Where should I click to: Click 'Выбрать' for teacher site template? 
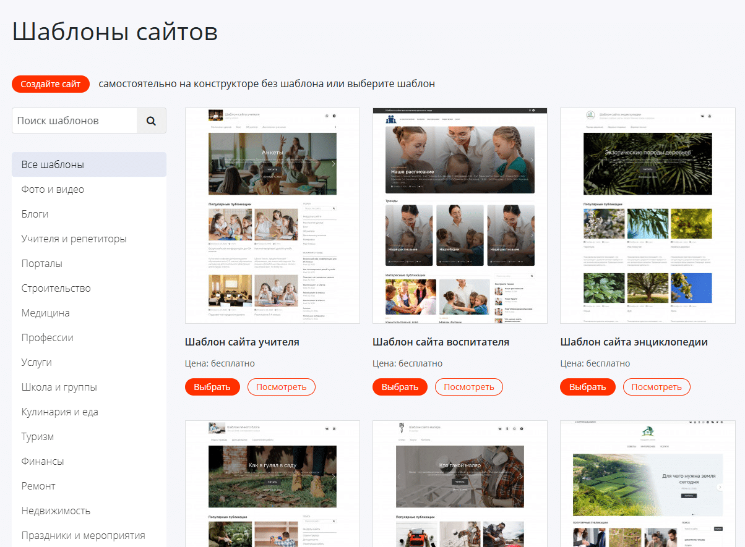click(212, 387)
